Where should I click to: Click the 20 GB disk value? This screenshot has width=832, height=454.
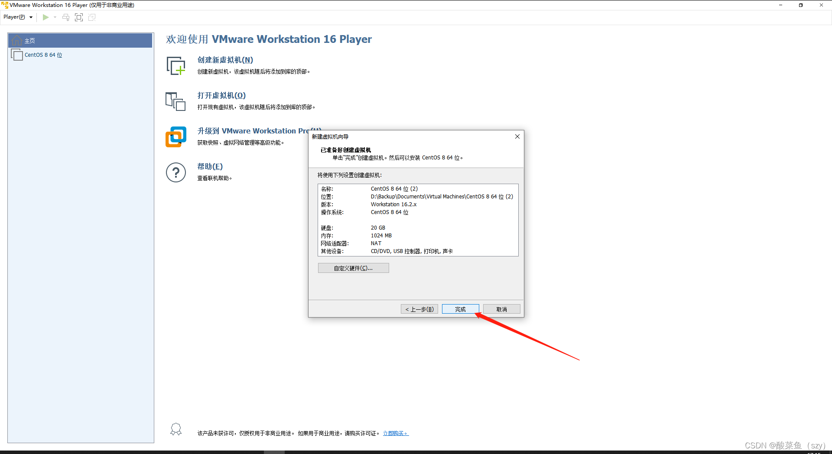pyautogui.click(x=378, y=228)
